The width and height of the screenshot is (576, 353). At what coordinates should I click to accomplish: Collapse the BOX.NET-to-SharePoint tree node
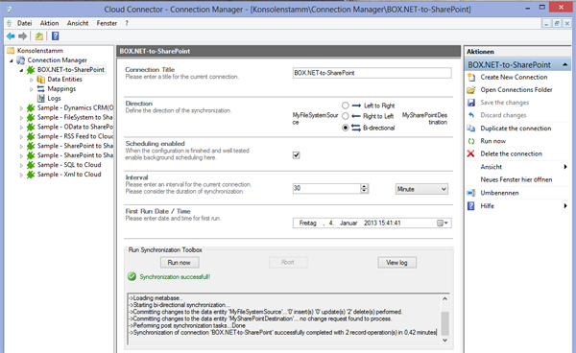point(21,70)
